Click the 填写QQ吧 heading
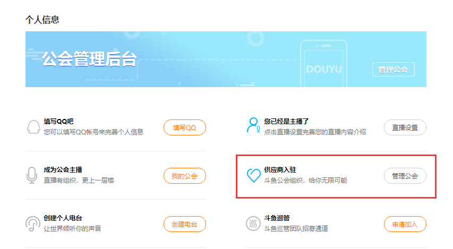The height and width of the screenshot is (249, 453). click(x=58, y=122)
